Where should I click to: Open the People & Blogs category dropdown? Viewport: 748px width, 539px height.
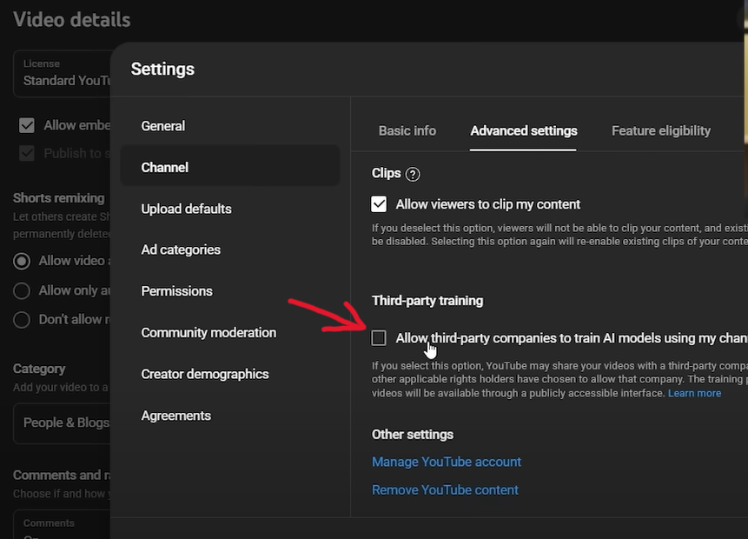(x=63, y=423)
